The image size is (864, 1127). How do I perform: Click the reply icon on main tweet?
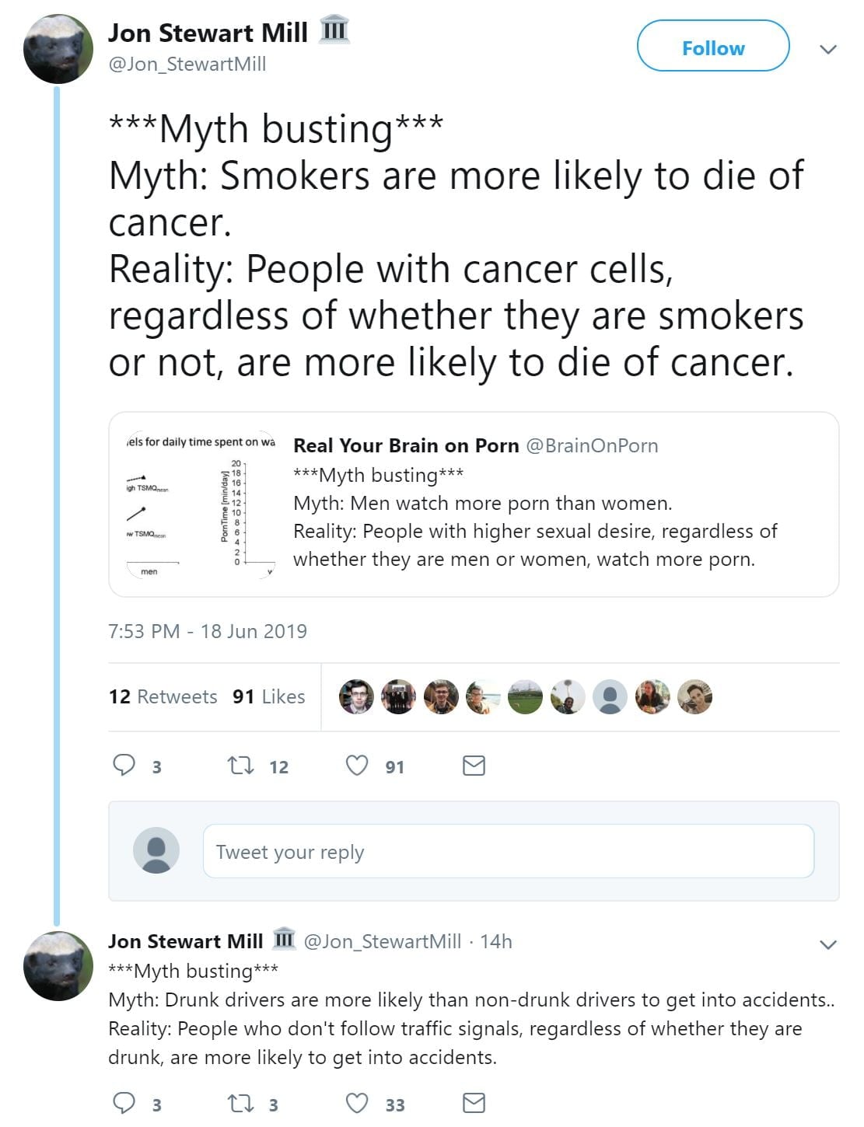[x=124, y=766]
